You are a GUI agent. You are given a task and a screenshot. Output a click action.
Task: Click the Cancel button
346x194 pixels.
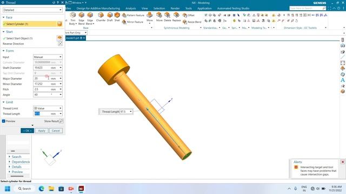56,130
